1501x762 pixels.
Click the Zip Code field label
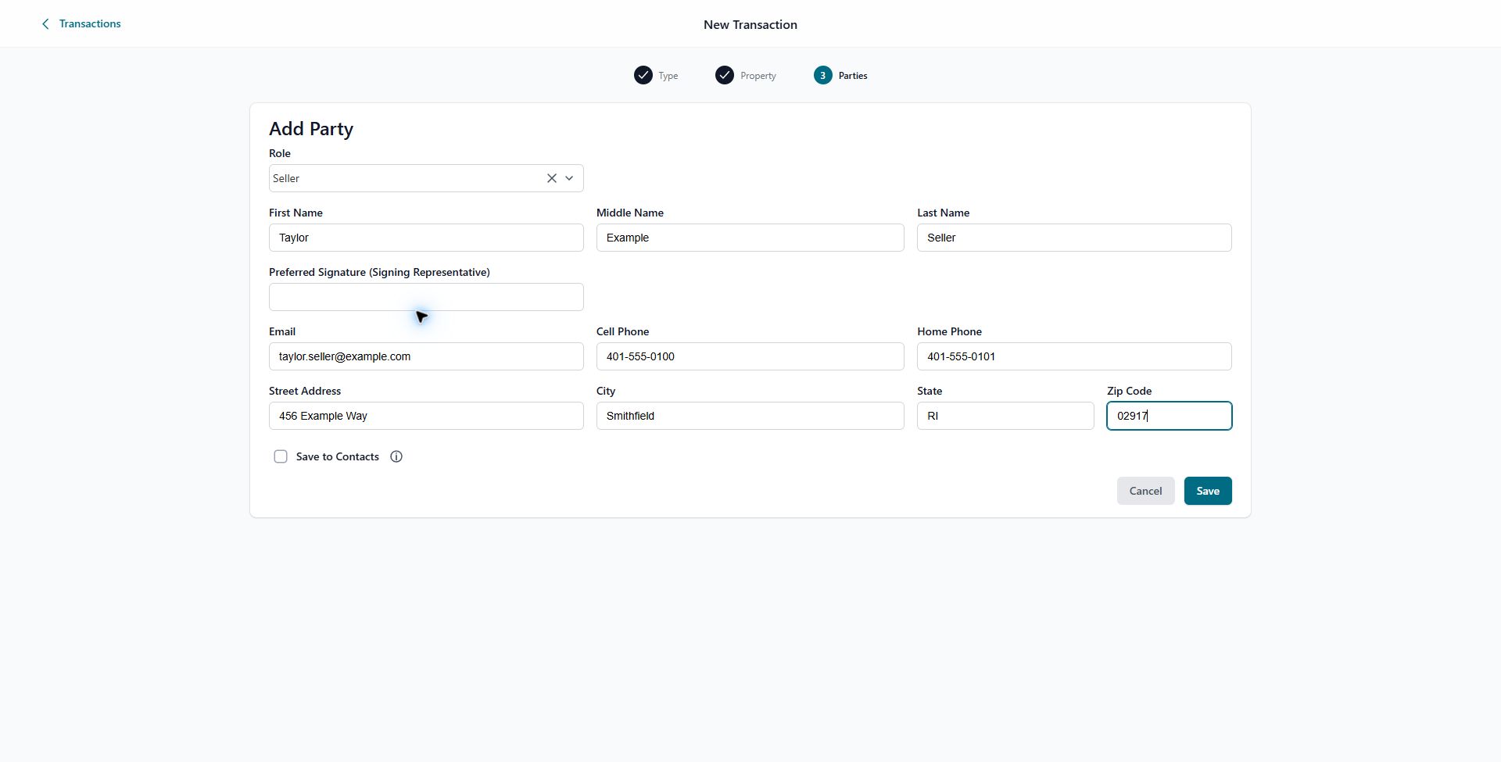[1130, 391]
